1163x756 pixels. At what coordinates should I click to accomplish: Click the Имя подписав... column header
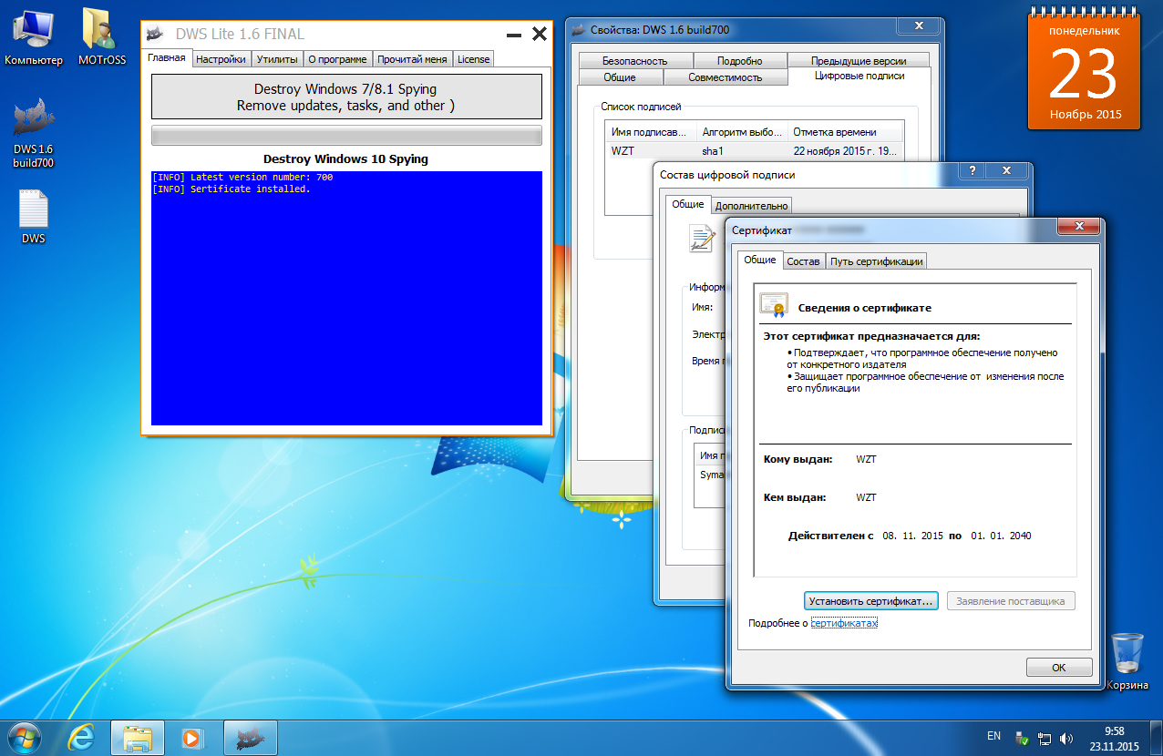click(652, 132)
